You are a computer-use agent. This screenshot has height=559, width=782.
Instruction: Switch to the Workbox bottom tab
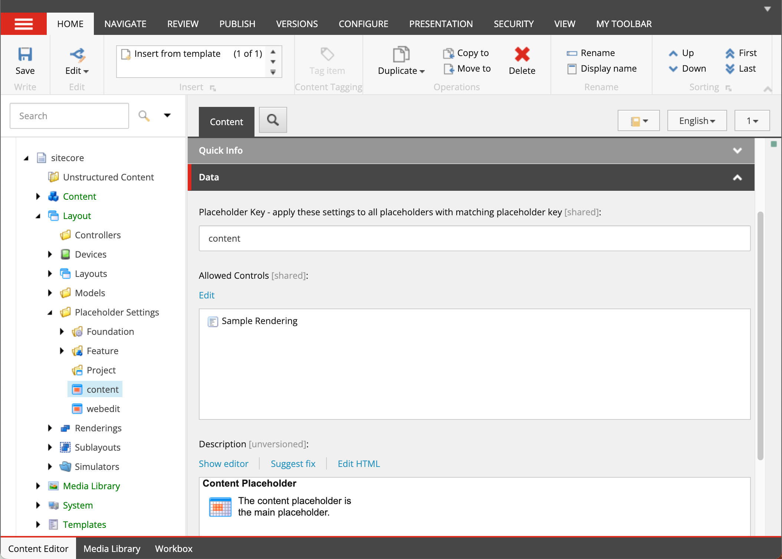coord(174,549)
